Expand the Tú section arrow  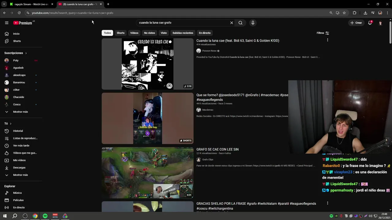coord(11,123)
